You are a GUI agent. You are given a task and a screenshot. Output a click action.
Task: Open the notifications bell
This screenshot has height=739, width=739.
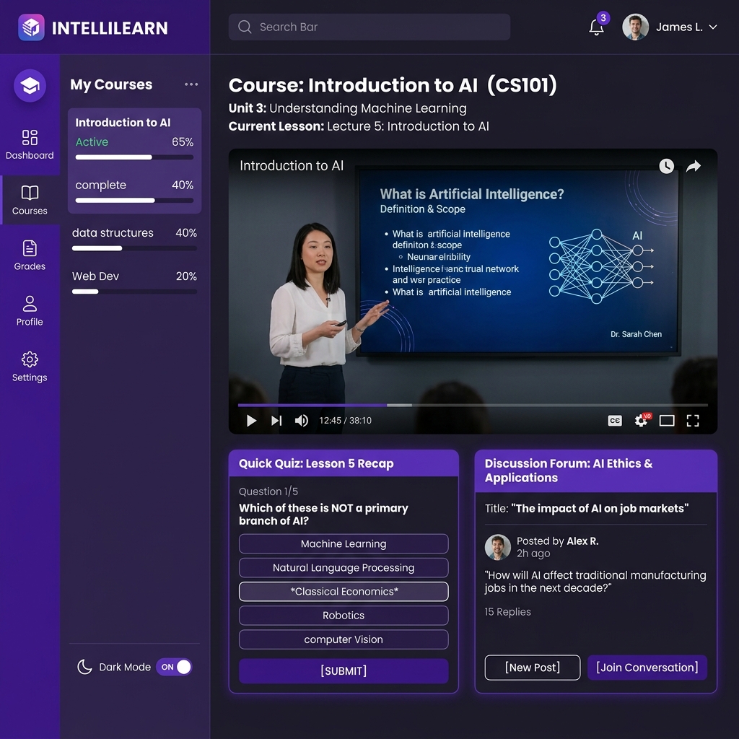(596, 27)
